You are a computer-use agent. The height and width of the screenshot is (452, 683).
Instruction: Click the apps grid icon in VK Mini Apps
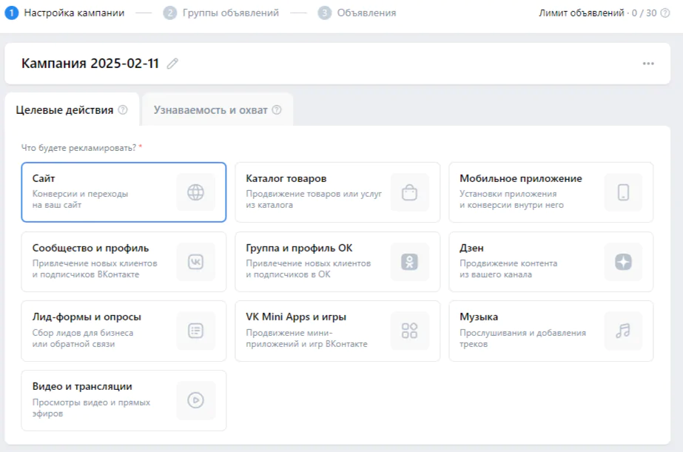click(x=409, y=331)
